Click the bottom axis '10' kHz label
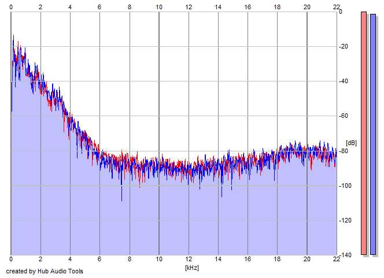384x278 pixels. (x=159, y=259)
